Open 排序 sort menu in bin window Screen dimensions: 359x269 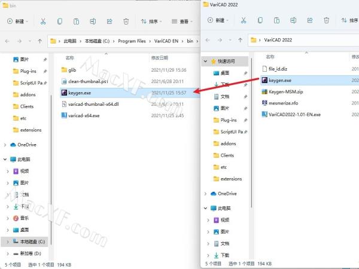[151, 22]
